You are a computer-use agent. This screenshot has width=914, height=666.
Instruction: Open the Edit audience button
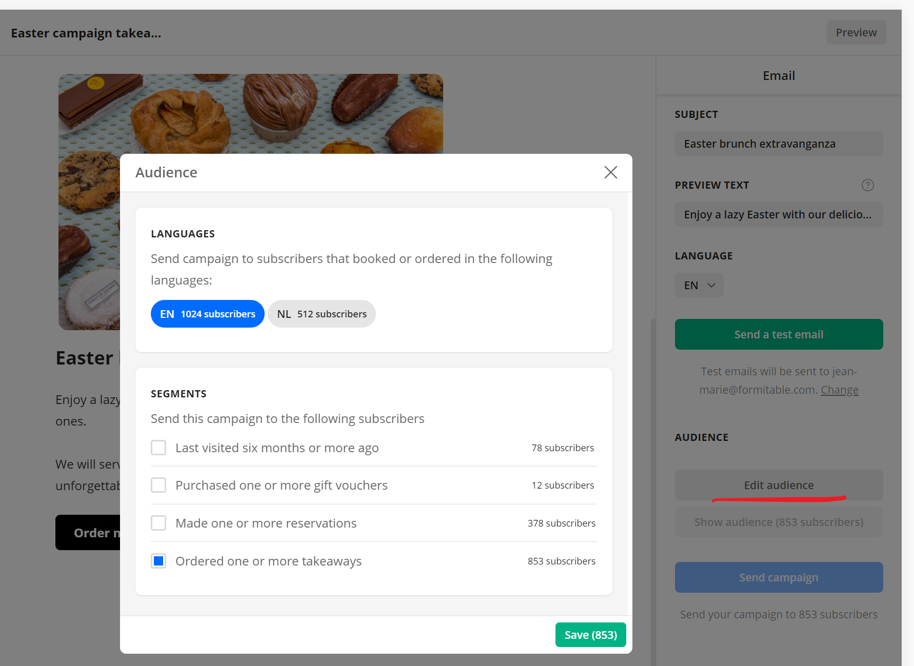778,485
